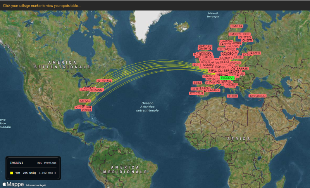This screenshot has width=310, height=188.
Task: Select the K4PQC station marker
Action: (85, 101)
